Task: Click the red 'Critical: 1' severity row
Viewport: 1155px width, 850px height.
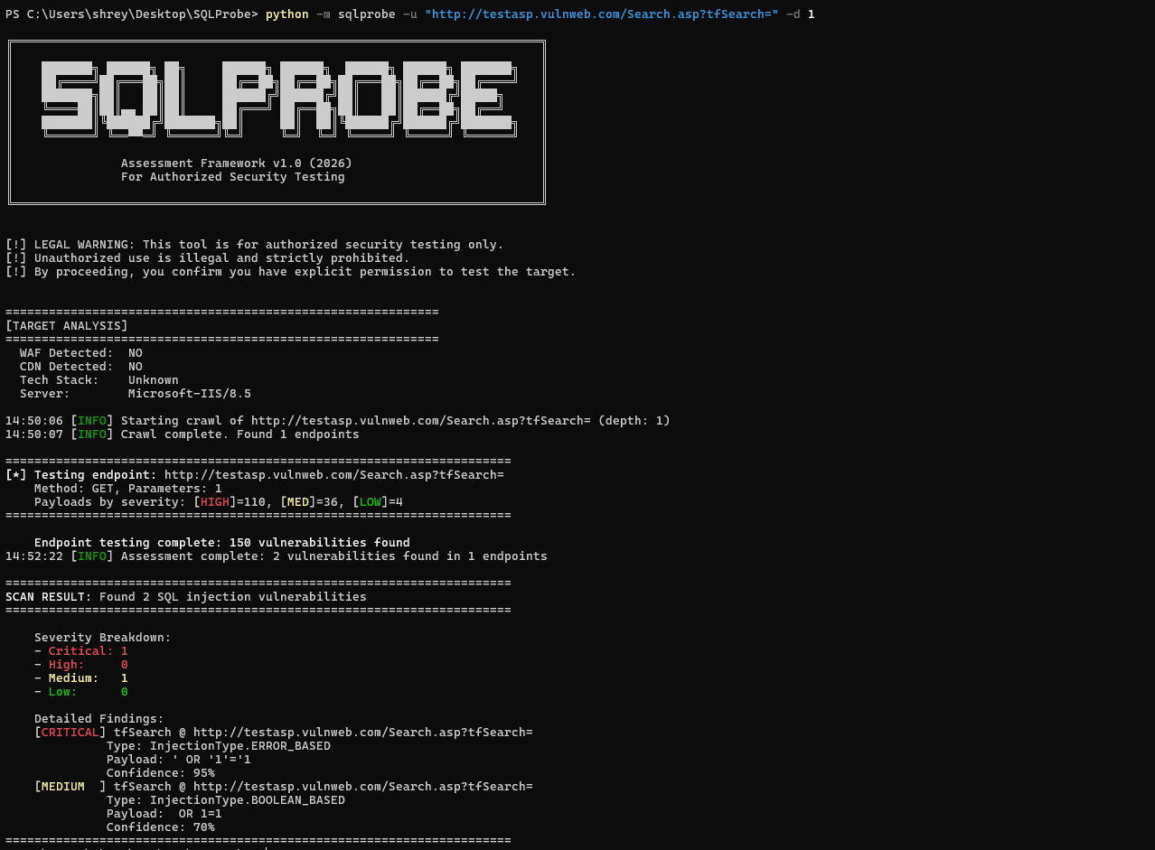Action: (x=81, y=651)
